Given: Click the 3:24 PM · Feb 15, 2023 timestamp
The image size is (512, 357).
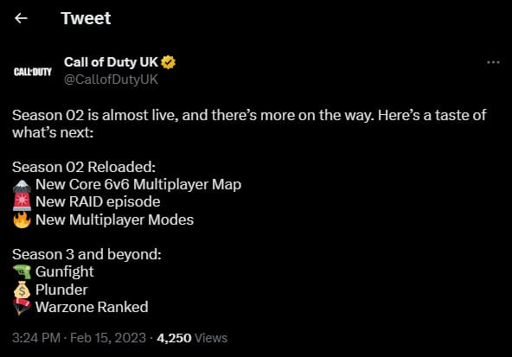Looking at the screenshot, I should coord(79,338).
